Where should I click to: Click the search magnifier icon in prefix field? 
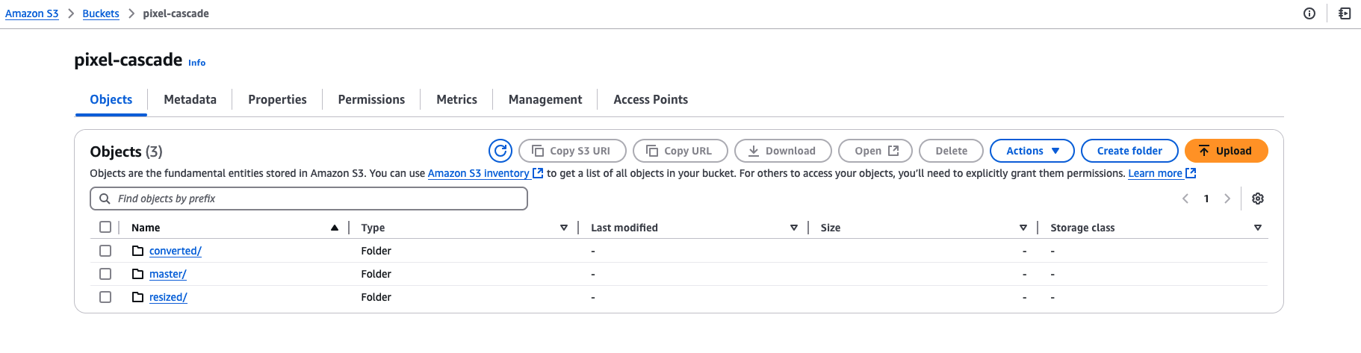[x=105, y=199]
